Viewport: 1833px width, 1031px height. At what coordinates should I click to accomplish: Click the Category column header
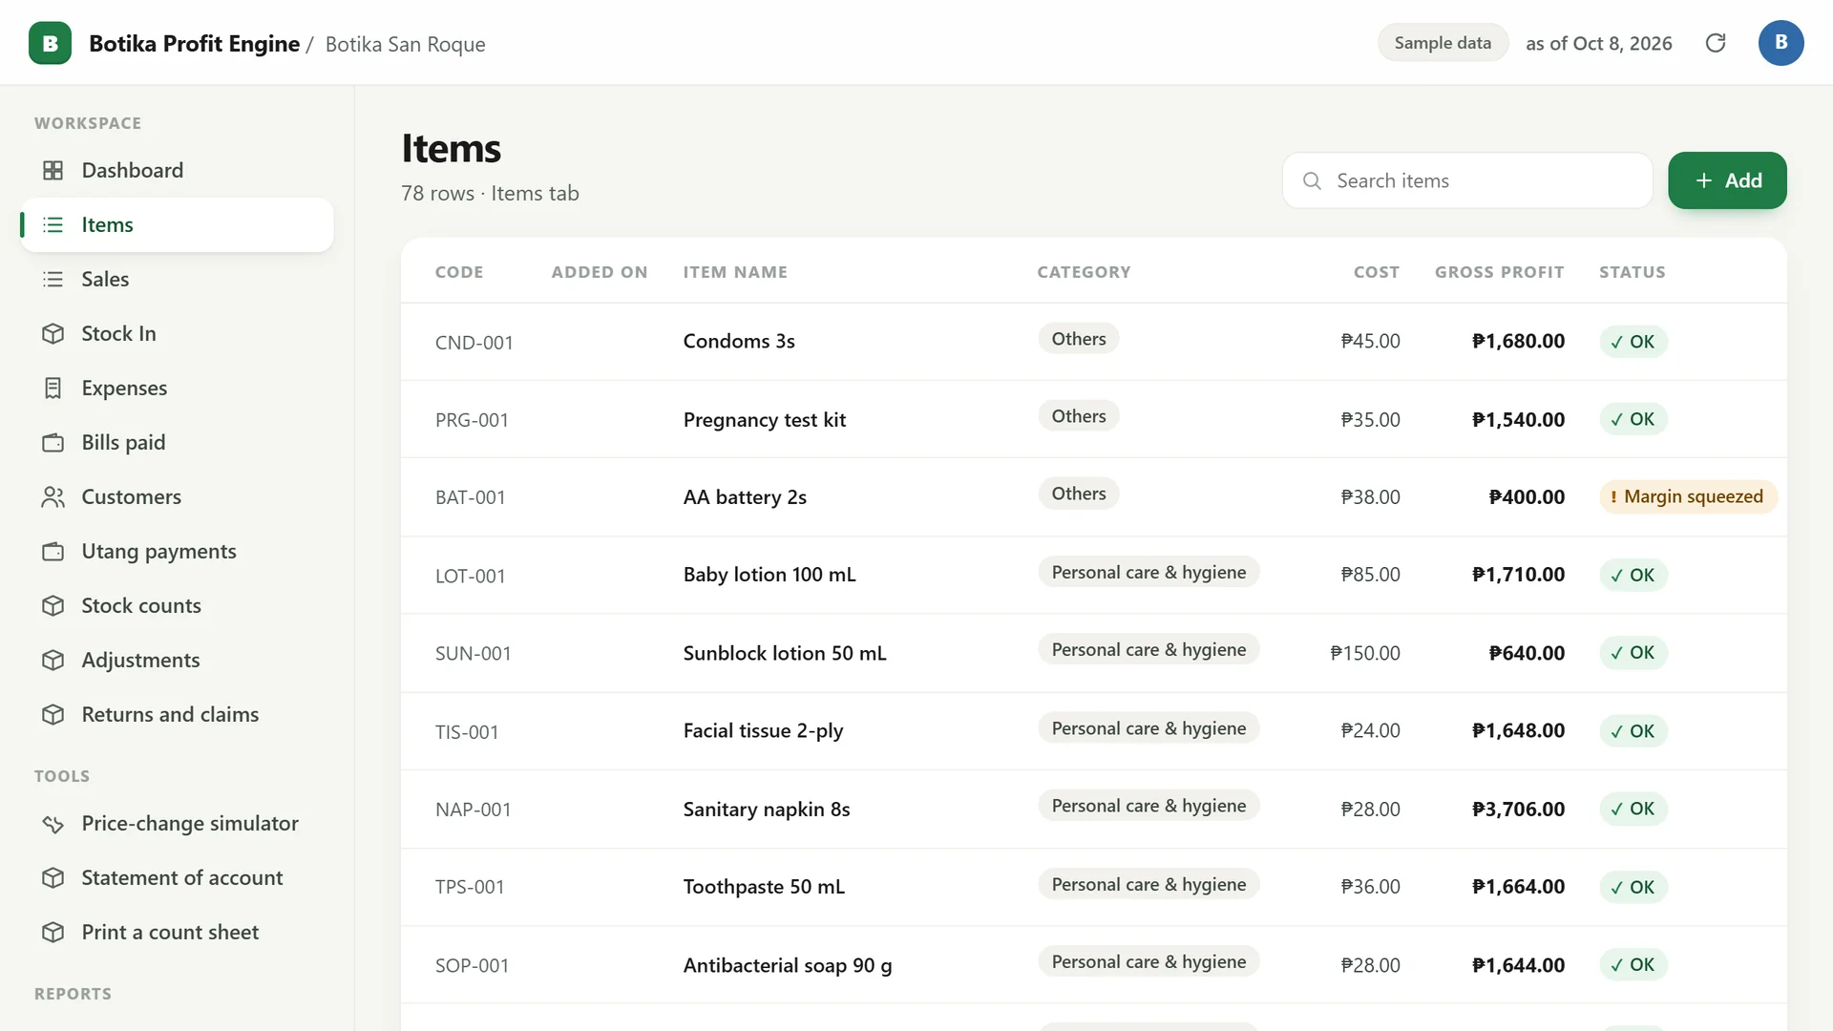[1084, 272]
